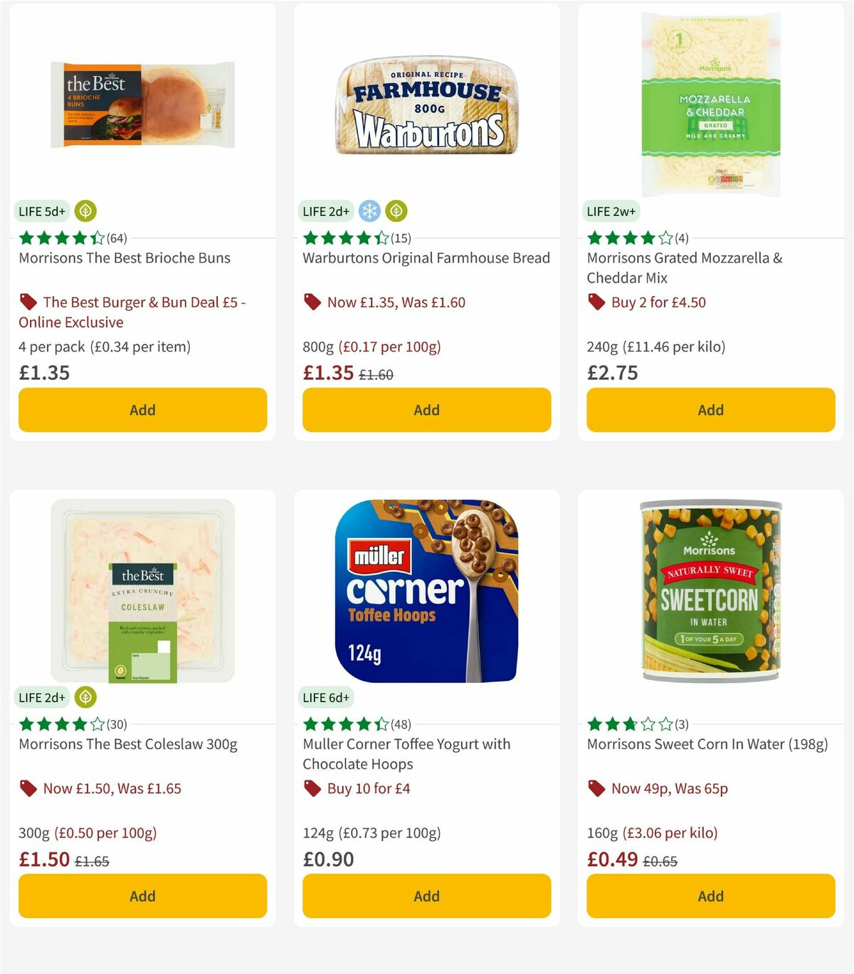Add the Muller Corner Toffee Yogurt
854x974 pixels.
click(426, 896)
